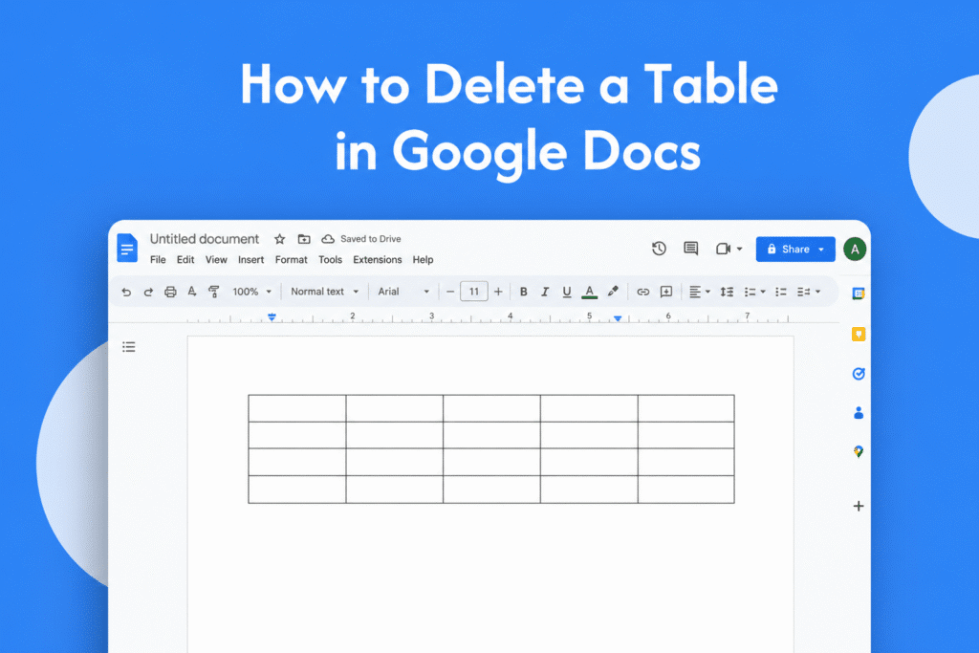
Task: Open the Extensions menu
Action: point(378,260)
